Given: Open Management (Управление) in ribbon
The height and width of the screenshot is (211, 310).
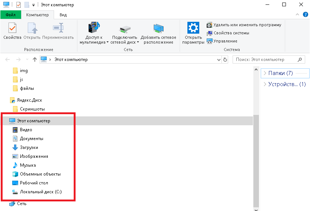Looking at the screenshot, I should pos(222,41).
